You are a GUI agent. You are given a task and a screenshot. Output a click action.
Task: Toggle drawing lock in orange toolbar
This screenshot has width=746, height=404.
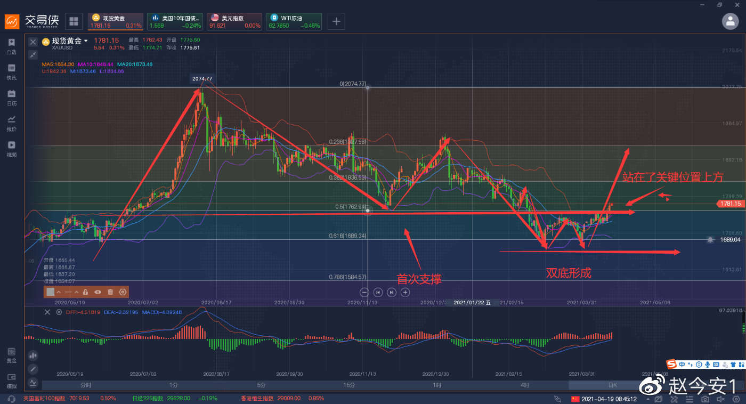pyautogui.click(x=85, y=292)
